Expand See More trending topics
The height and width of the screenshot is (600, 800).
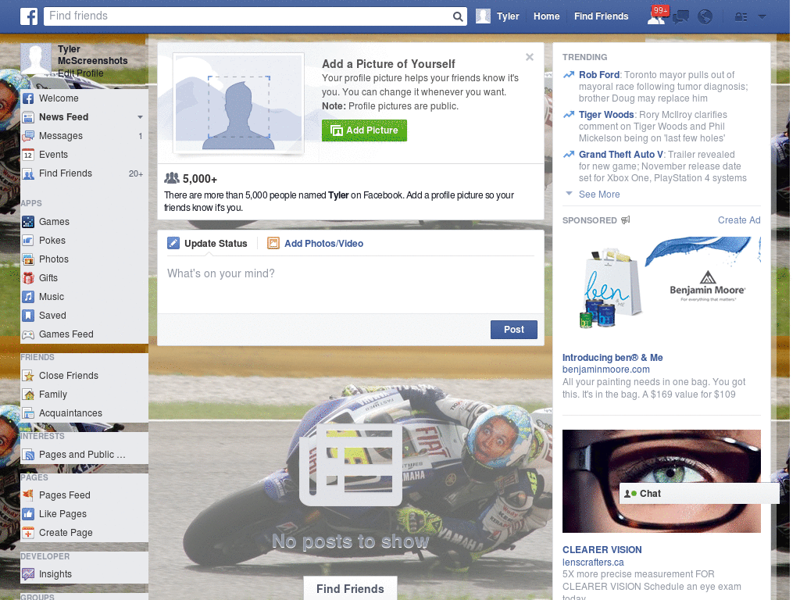tap(599, 195)
